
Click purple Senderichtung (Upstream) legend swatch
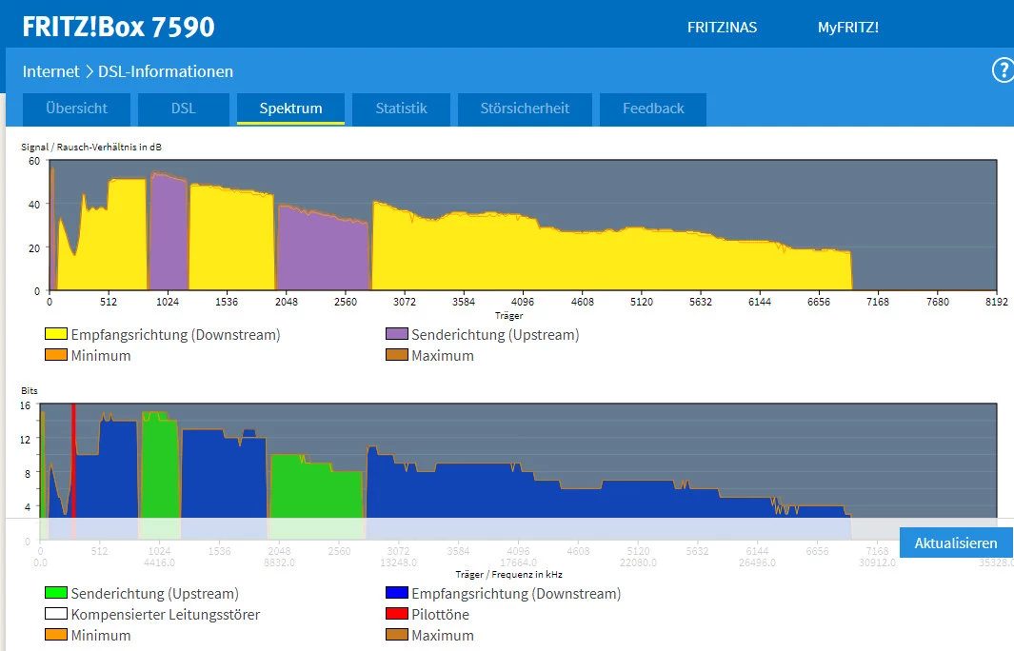397,335
